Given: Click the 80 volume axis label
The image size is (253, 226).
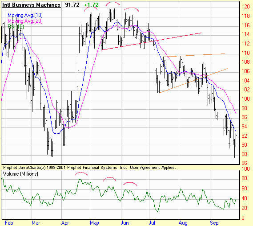Looking at the screenshot, I should 244,178.
